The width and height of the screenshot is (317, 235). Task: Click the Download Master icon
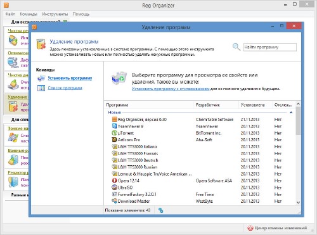(x=114, y=201)
